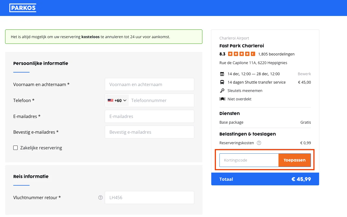This screenshot has width=347, height=217.
Task: Click the Malaysia flag icon in phone field
Action: click(110, 100)
